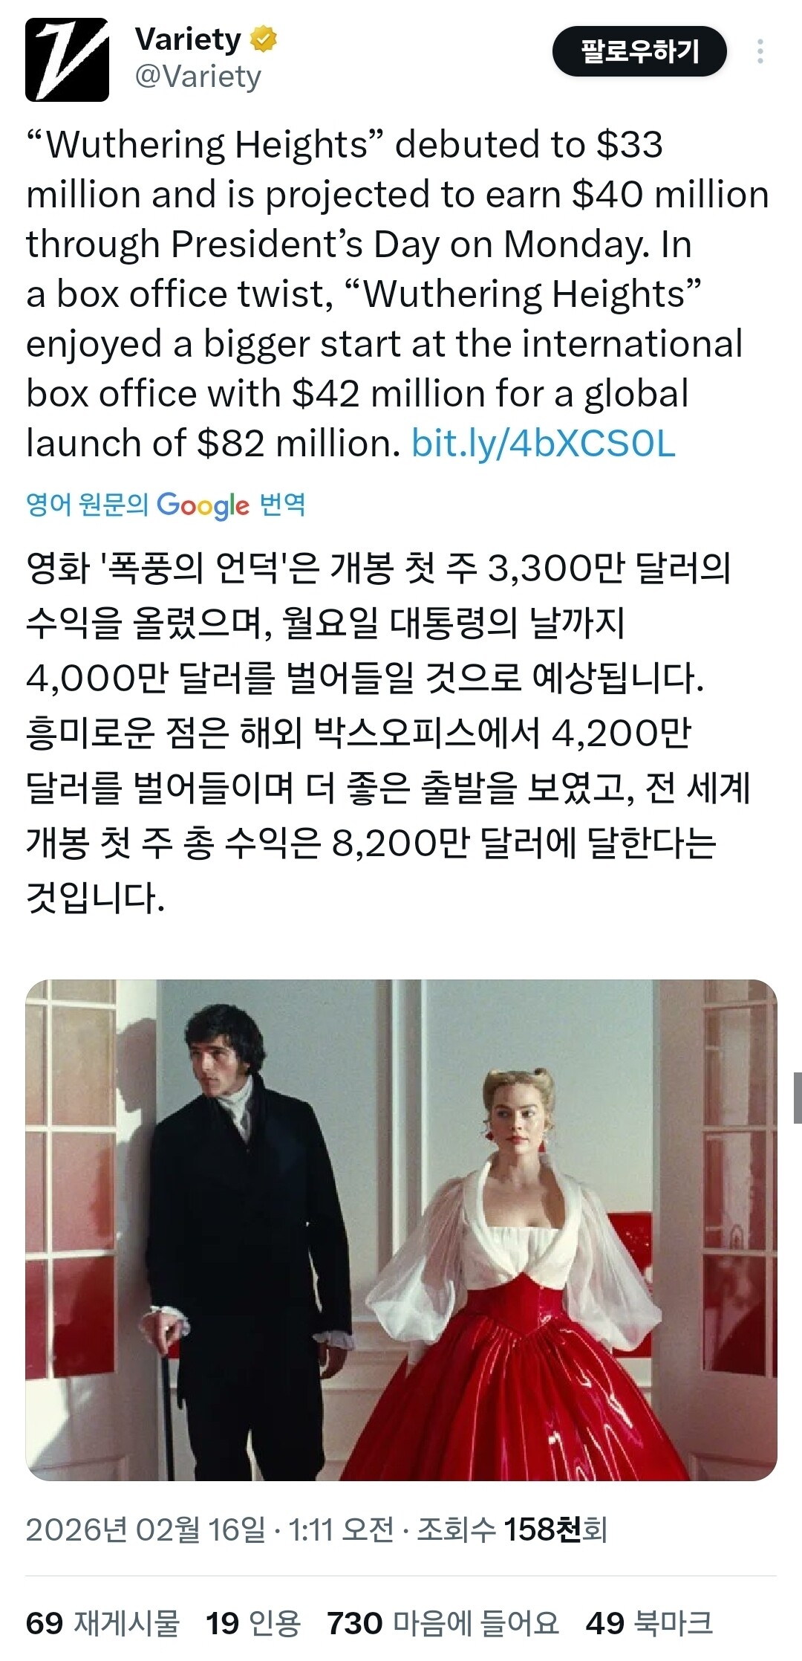Tap the 영어 원문의 source language label

click(x=88, y=505)
